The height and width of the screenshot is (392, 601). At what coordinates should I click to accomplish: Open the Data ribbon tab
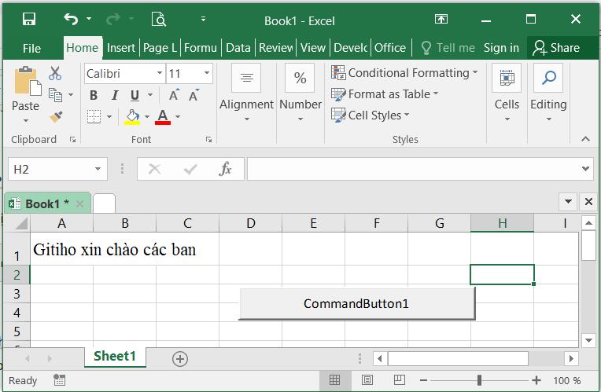[238, 48]
